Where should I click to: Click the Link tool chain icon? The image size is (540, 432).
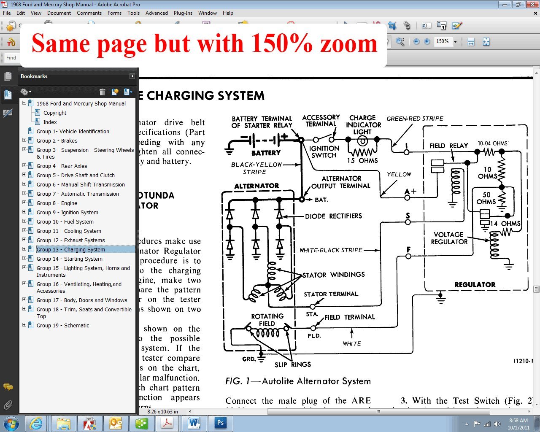(407, 26)
